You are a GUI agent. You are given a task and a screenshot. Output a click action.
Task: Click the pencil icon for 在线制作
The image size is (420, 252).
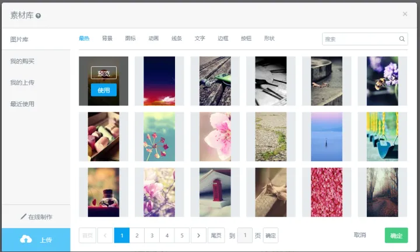(x=24, y=216)
